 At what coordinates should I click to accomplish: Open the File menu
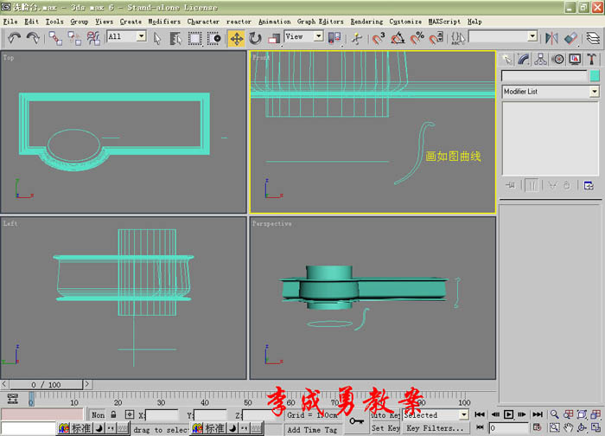tap(10, 22)
